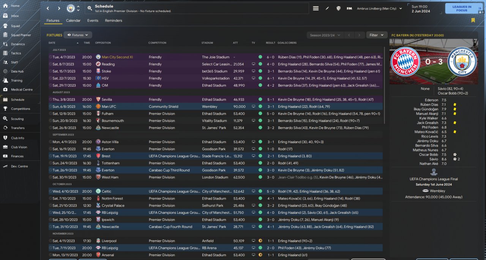Toggle the selection circle beside the Reading fixture
The image size is (486, 260).
point(50,64)
